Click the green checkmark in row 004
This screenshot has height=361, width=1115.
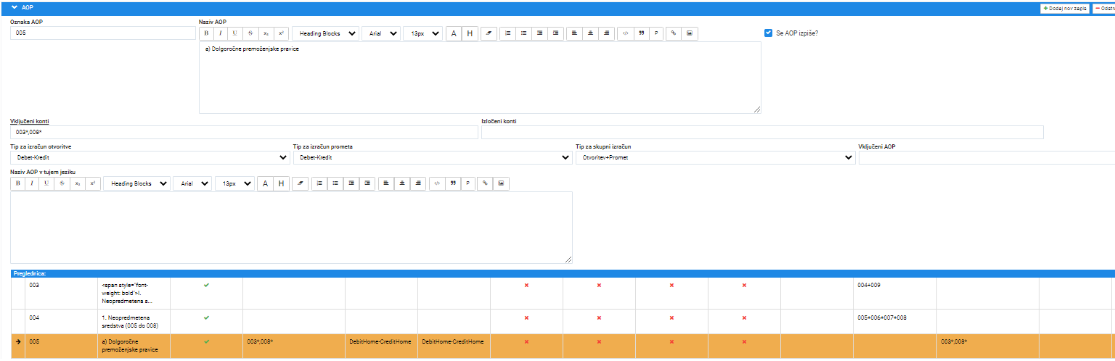(x=206, y=318)
